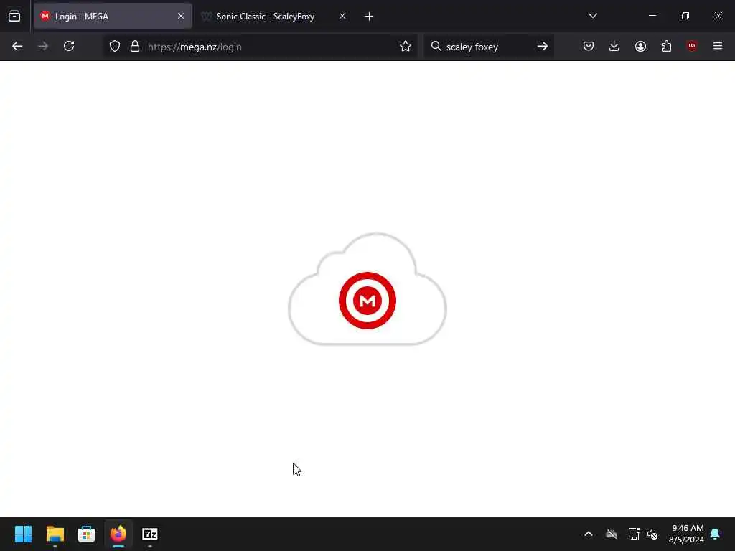
Task: Open the Downloads panel
Action: pos(614,47)
